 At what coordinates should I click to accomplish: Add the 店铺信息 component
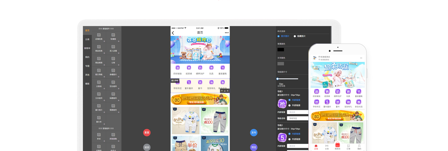click(x=99, y=36)
